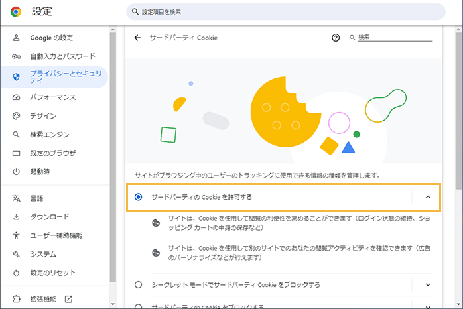Click the 設定 heading text

pyautogui.click(x=42, y=11)
